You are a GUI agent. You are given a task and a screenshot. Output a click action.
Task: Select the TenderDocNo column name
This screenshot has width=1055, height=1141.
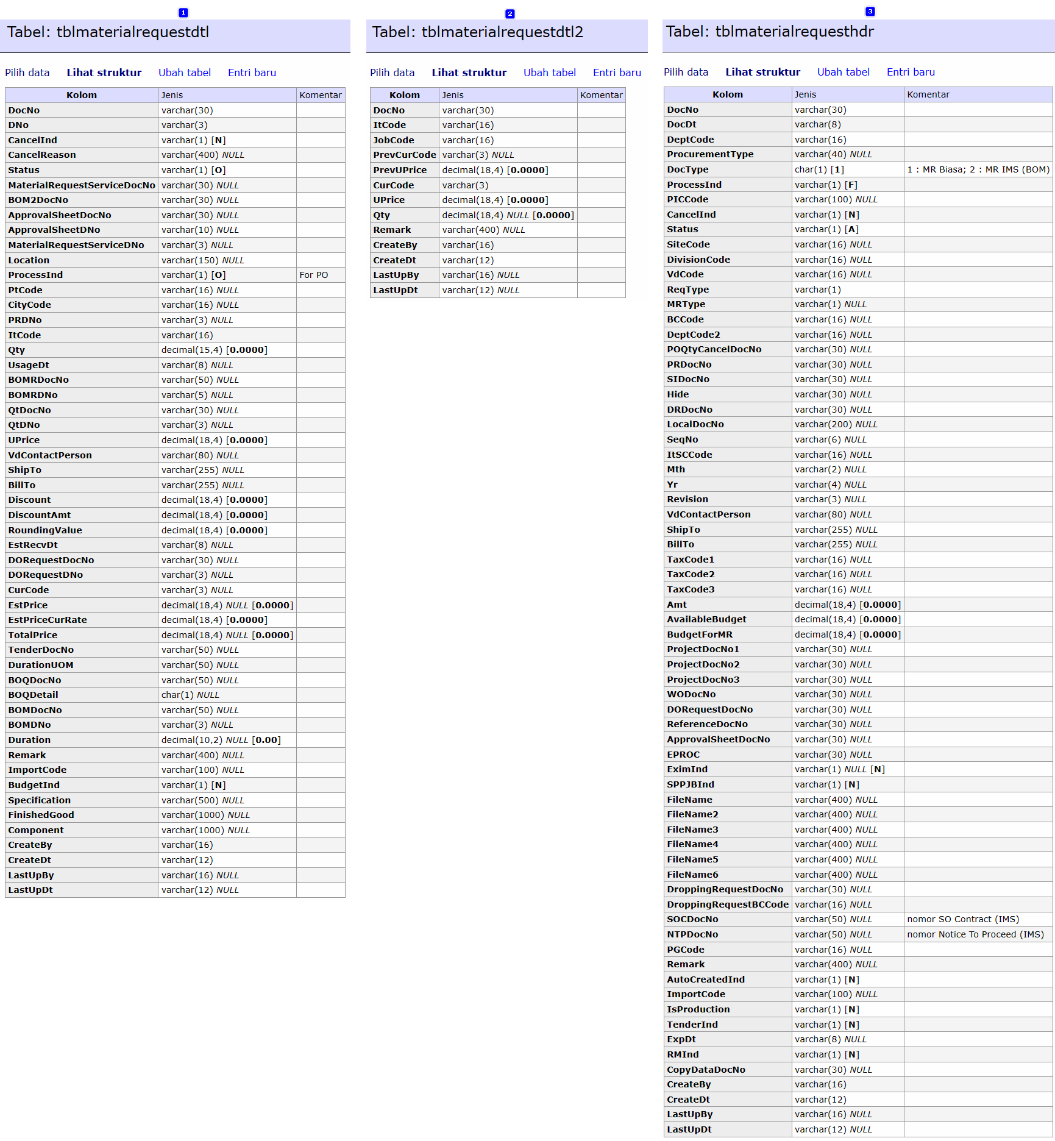[x=41, y=650]
